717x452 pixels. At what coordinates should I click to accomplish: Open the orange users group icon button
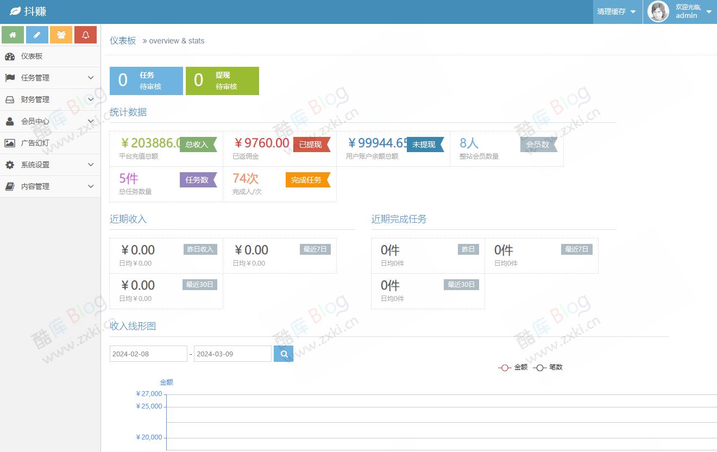[61, 35]
